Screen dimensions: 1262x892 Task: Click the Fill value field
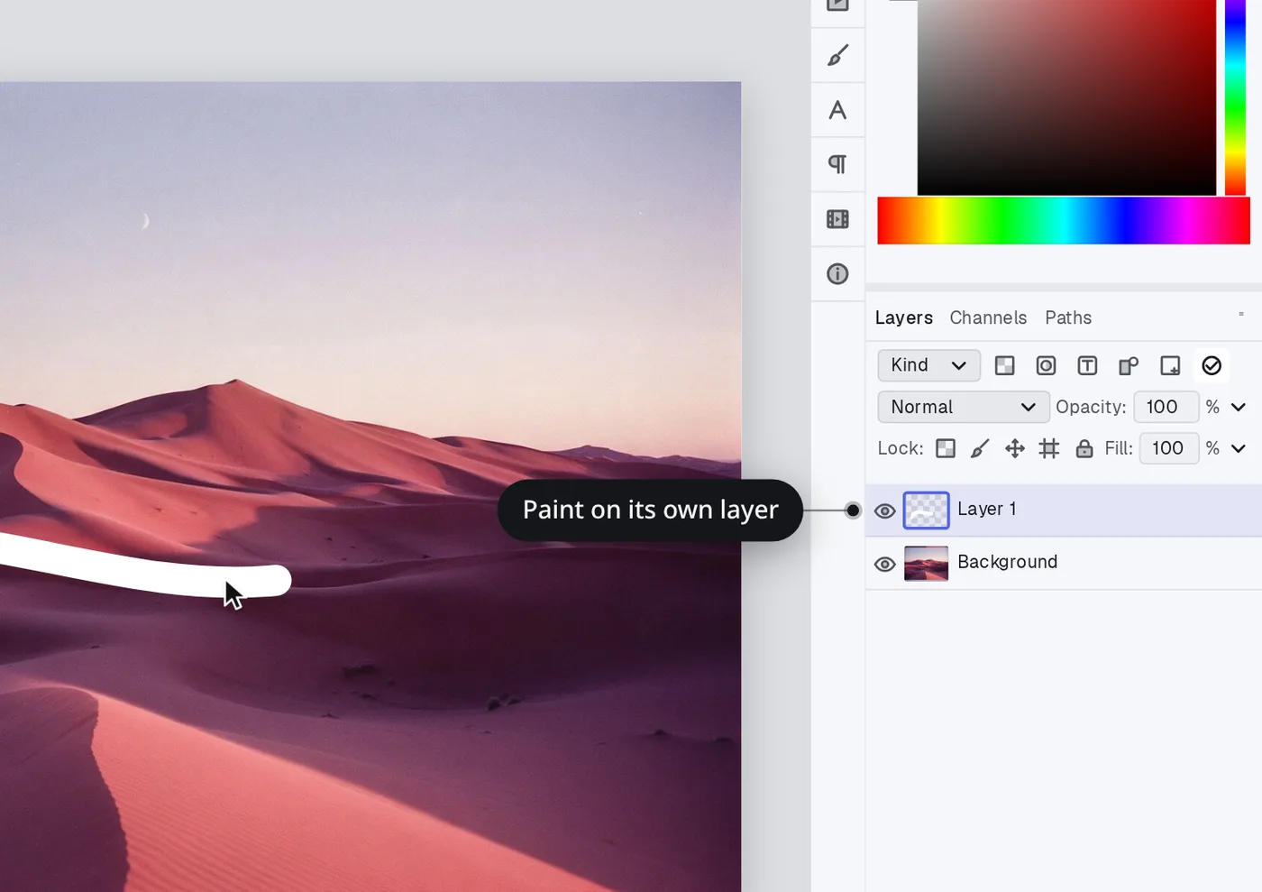click(x=1169, y=448)
